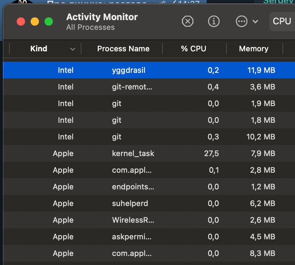Click the green full screen button
Image resolution: width=295 pixels, height=265 pixels.
tap(49, 22)
